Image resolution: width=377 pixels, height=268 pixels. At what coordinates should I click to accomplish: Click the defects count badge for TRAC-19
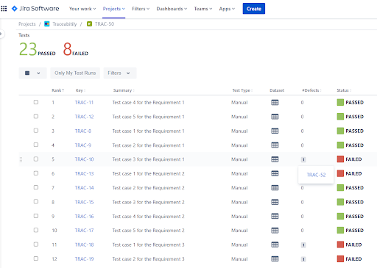[303, 259]
